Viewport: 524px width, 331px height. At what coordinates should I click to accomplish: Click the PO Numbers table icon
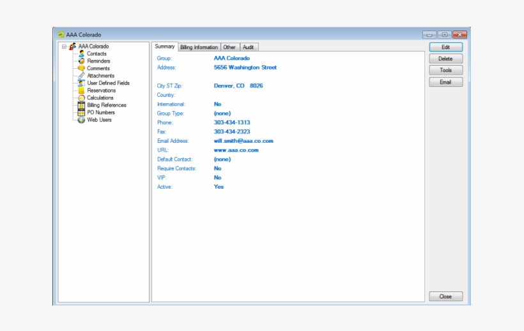82,112
